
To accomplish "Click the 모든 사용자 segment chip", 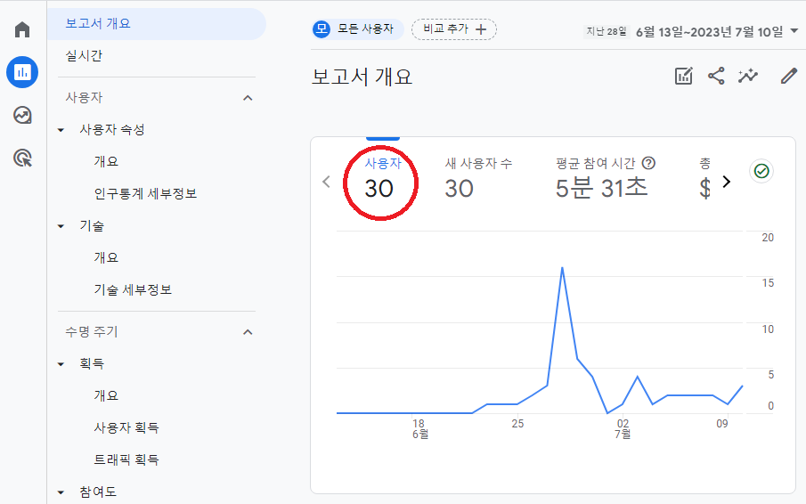I will click(x=358, y=29).
